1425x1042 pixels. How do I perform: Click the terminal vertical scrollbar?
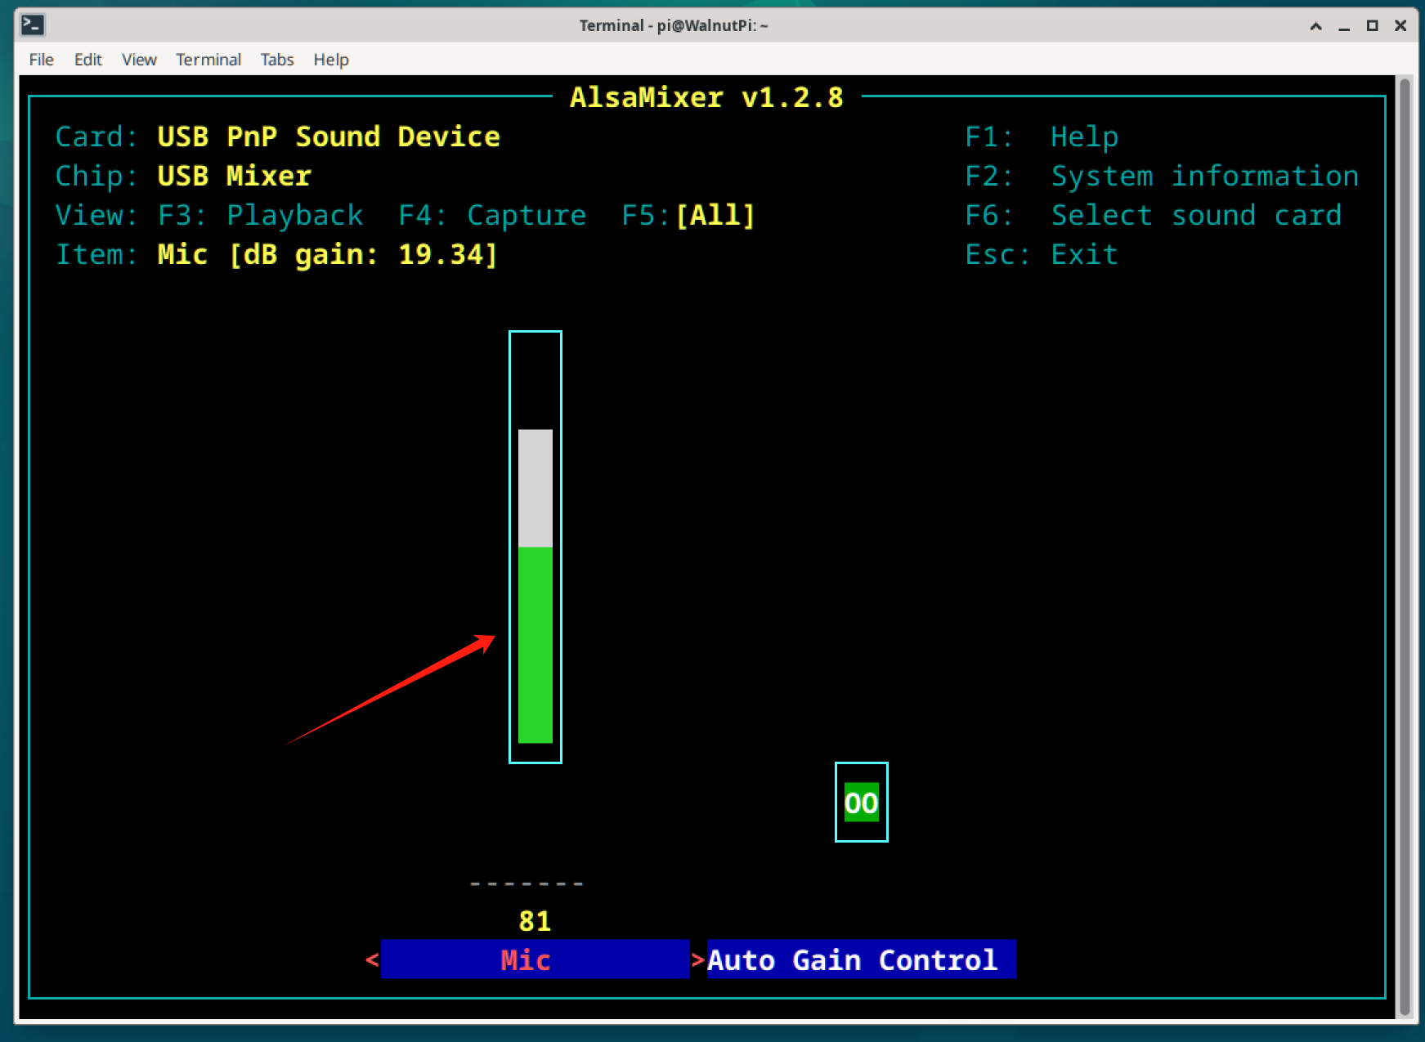(1404, 547)
